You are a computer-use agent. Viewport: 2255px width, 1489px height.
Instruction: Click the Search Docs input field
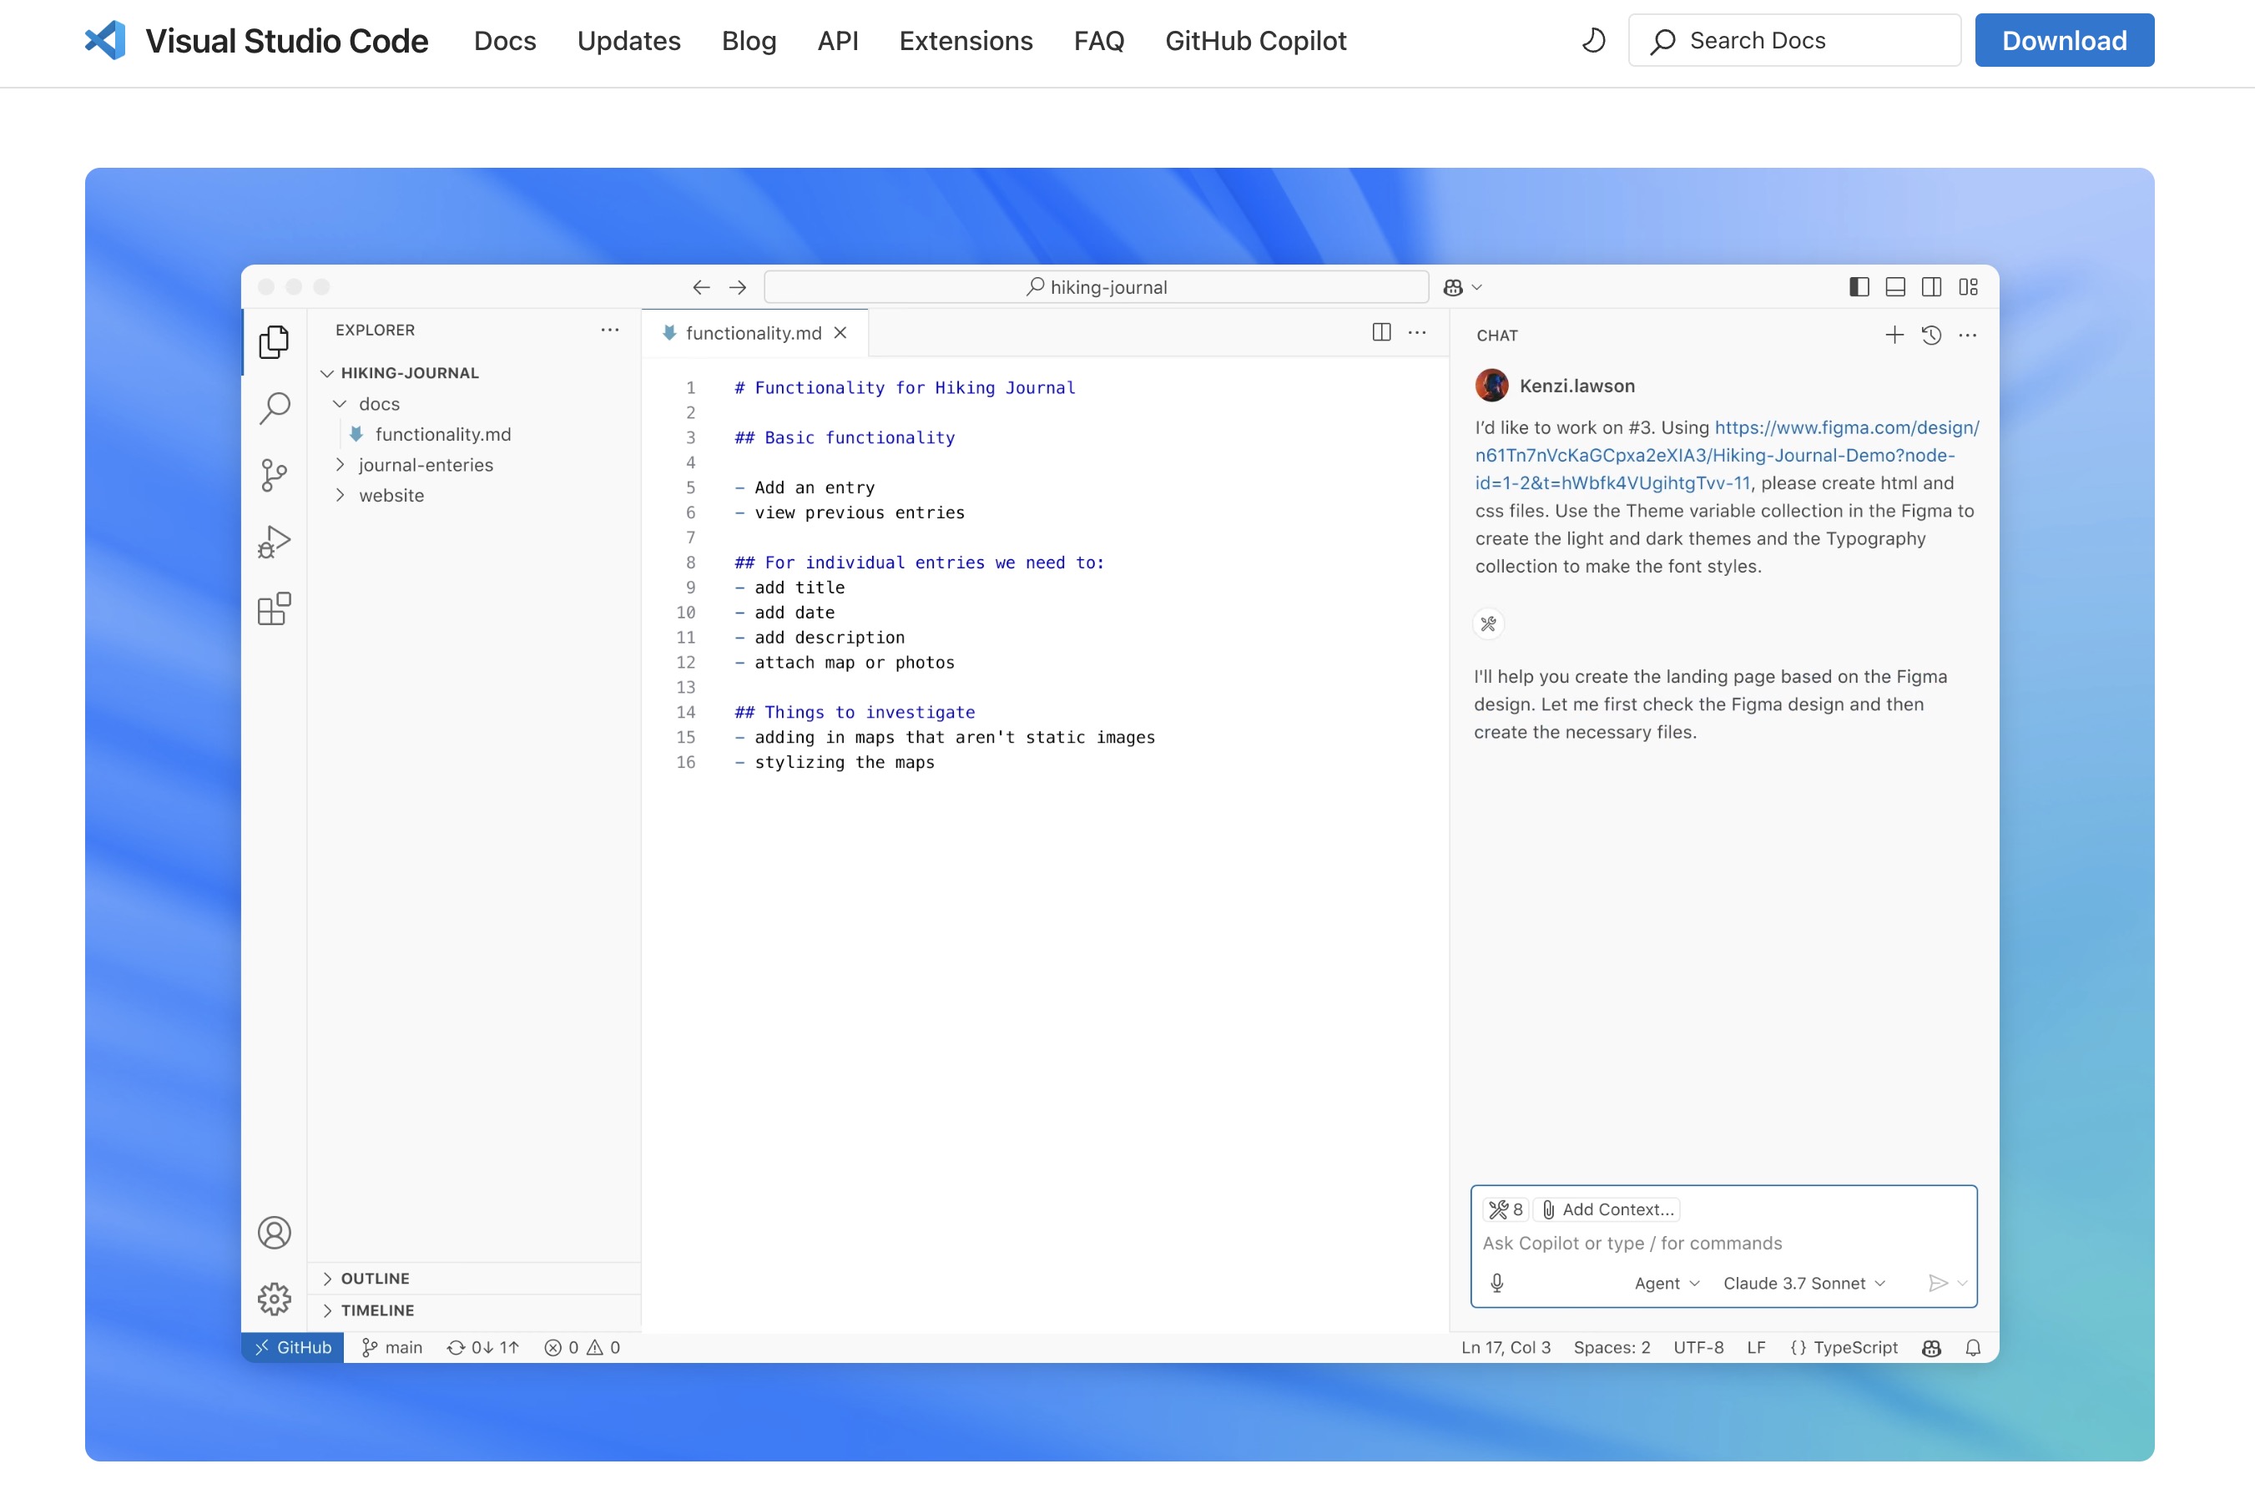[x=1793, y=40]
